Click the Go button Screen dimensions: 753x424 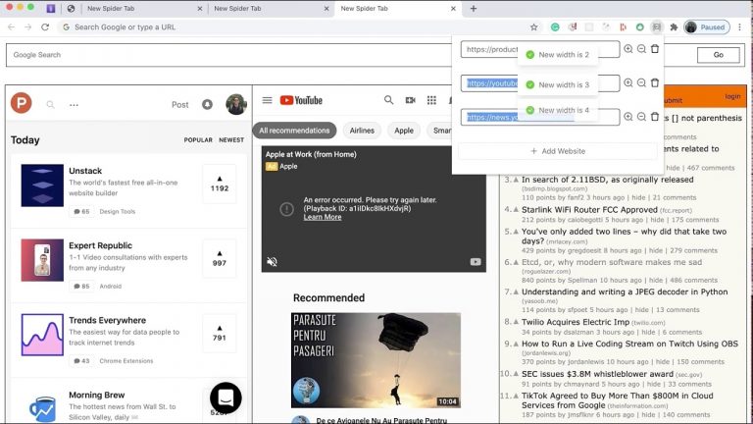point(718,55)
